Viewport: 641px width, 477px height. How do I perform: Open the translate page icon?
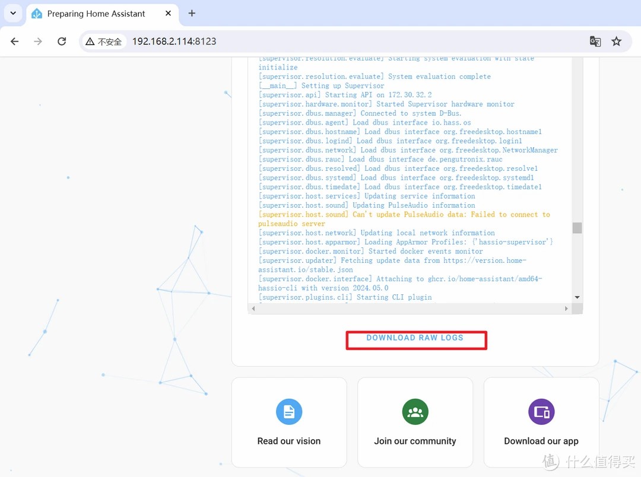pos(595,42)
